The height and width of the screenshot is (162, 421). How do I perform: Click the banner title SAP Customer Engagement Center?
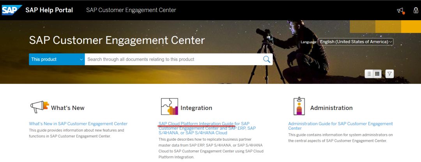pyautogui.click(x=117, y=40)
